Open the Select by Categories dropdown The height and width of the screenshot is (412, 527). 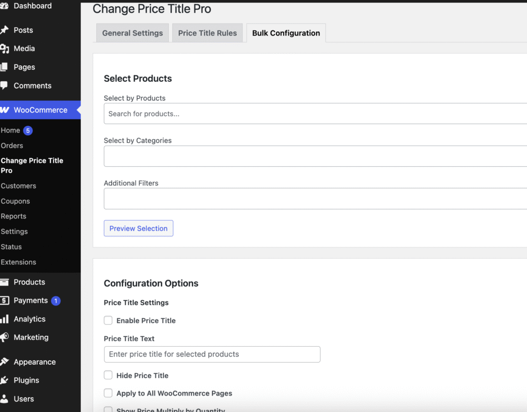click(315, 156)
